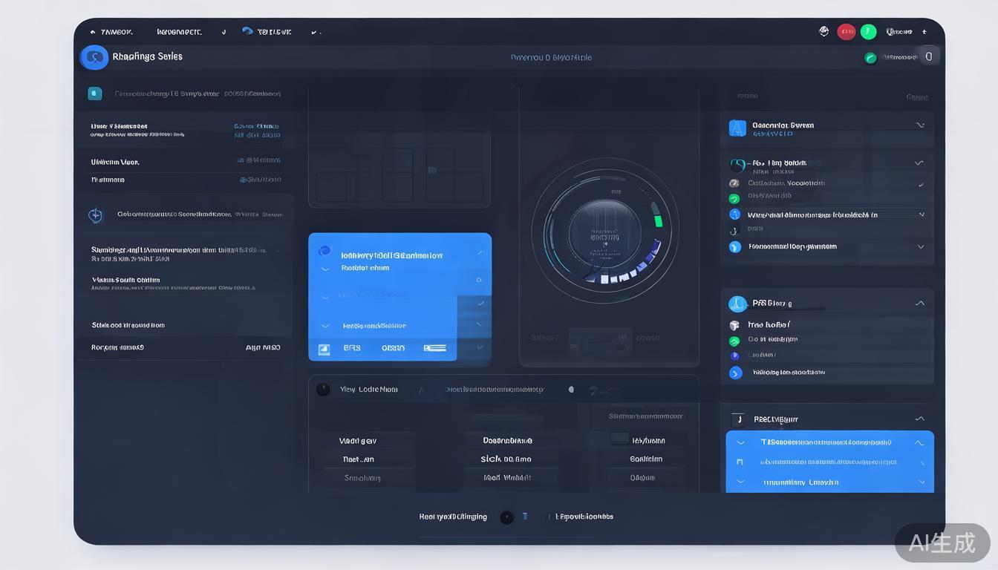Viewport: 998px width, 570px height.
Task: Toggle the small round switch in the View Code row
Action: pyautogui.click(x=571, y=389)
